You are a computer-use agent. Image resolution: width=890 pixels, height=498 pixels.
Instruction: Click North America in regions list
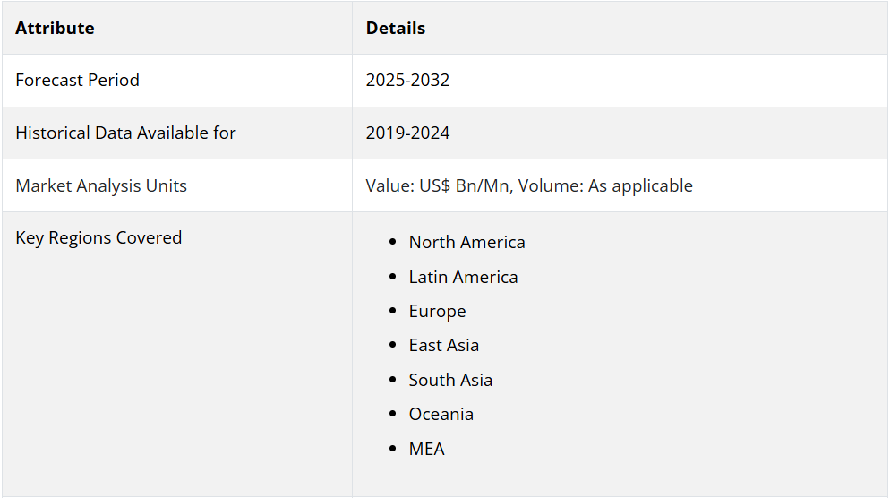[466, 242]
